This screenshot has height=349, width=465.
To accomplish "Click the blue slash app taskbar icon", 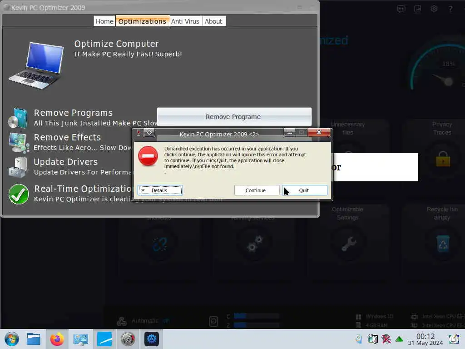I will click(104, 339).
